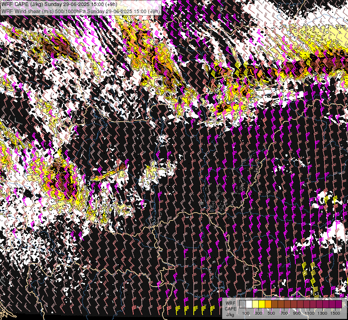Click the WRF label in the legend
This screenshot has height=320, width=348.
click(x=231, y=303)
